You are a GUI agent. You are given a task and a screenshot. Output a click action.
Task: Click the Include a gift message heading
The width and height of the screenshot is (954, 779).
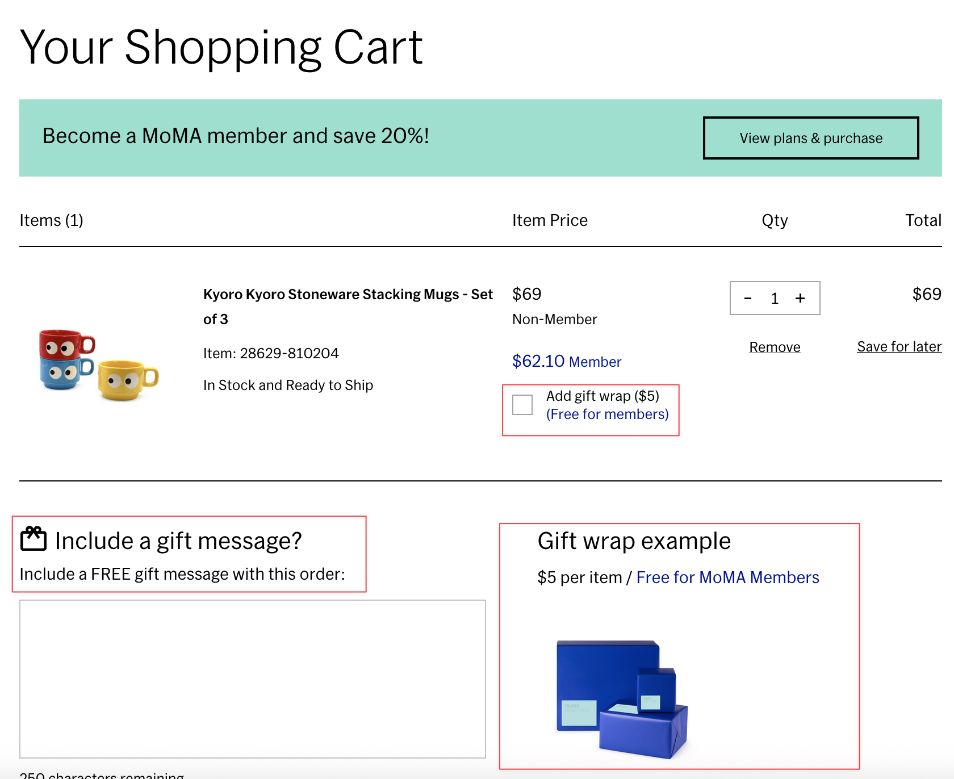pyautogui.click(x=178, y=541)
